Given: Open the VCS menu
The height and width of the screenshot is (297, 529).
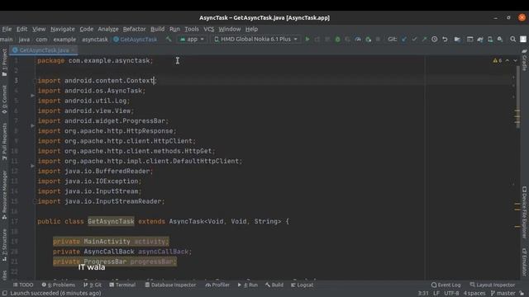Looking at the screenshot, I should pyautogui.click(x=208, y=30).
